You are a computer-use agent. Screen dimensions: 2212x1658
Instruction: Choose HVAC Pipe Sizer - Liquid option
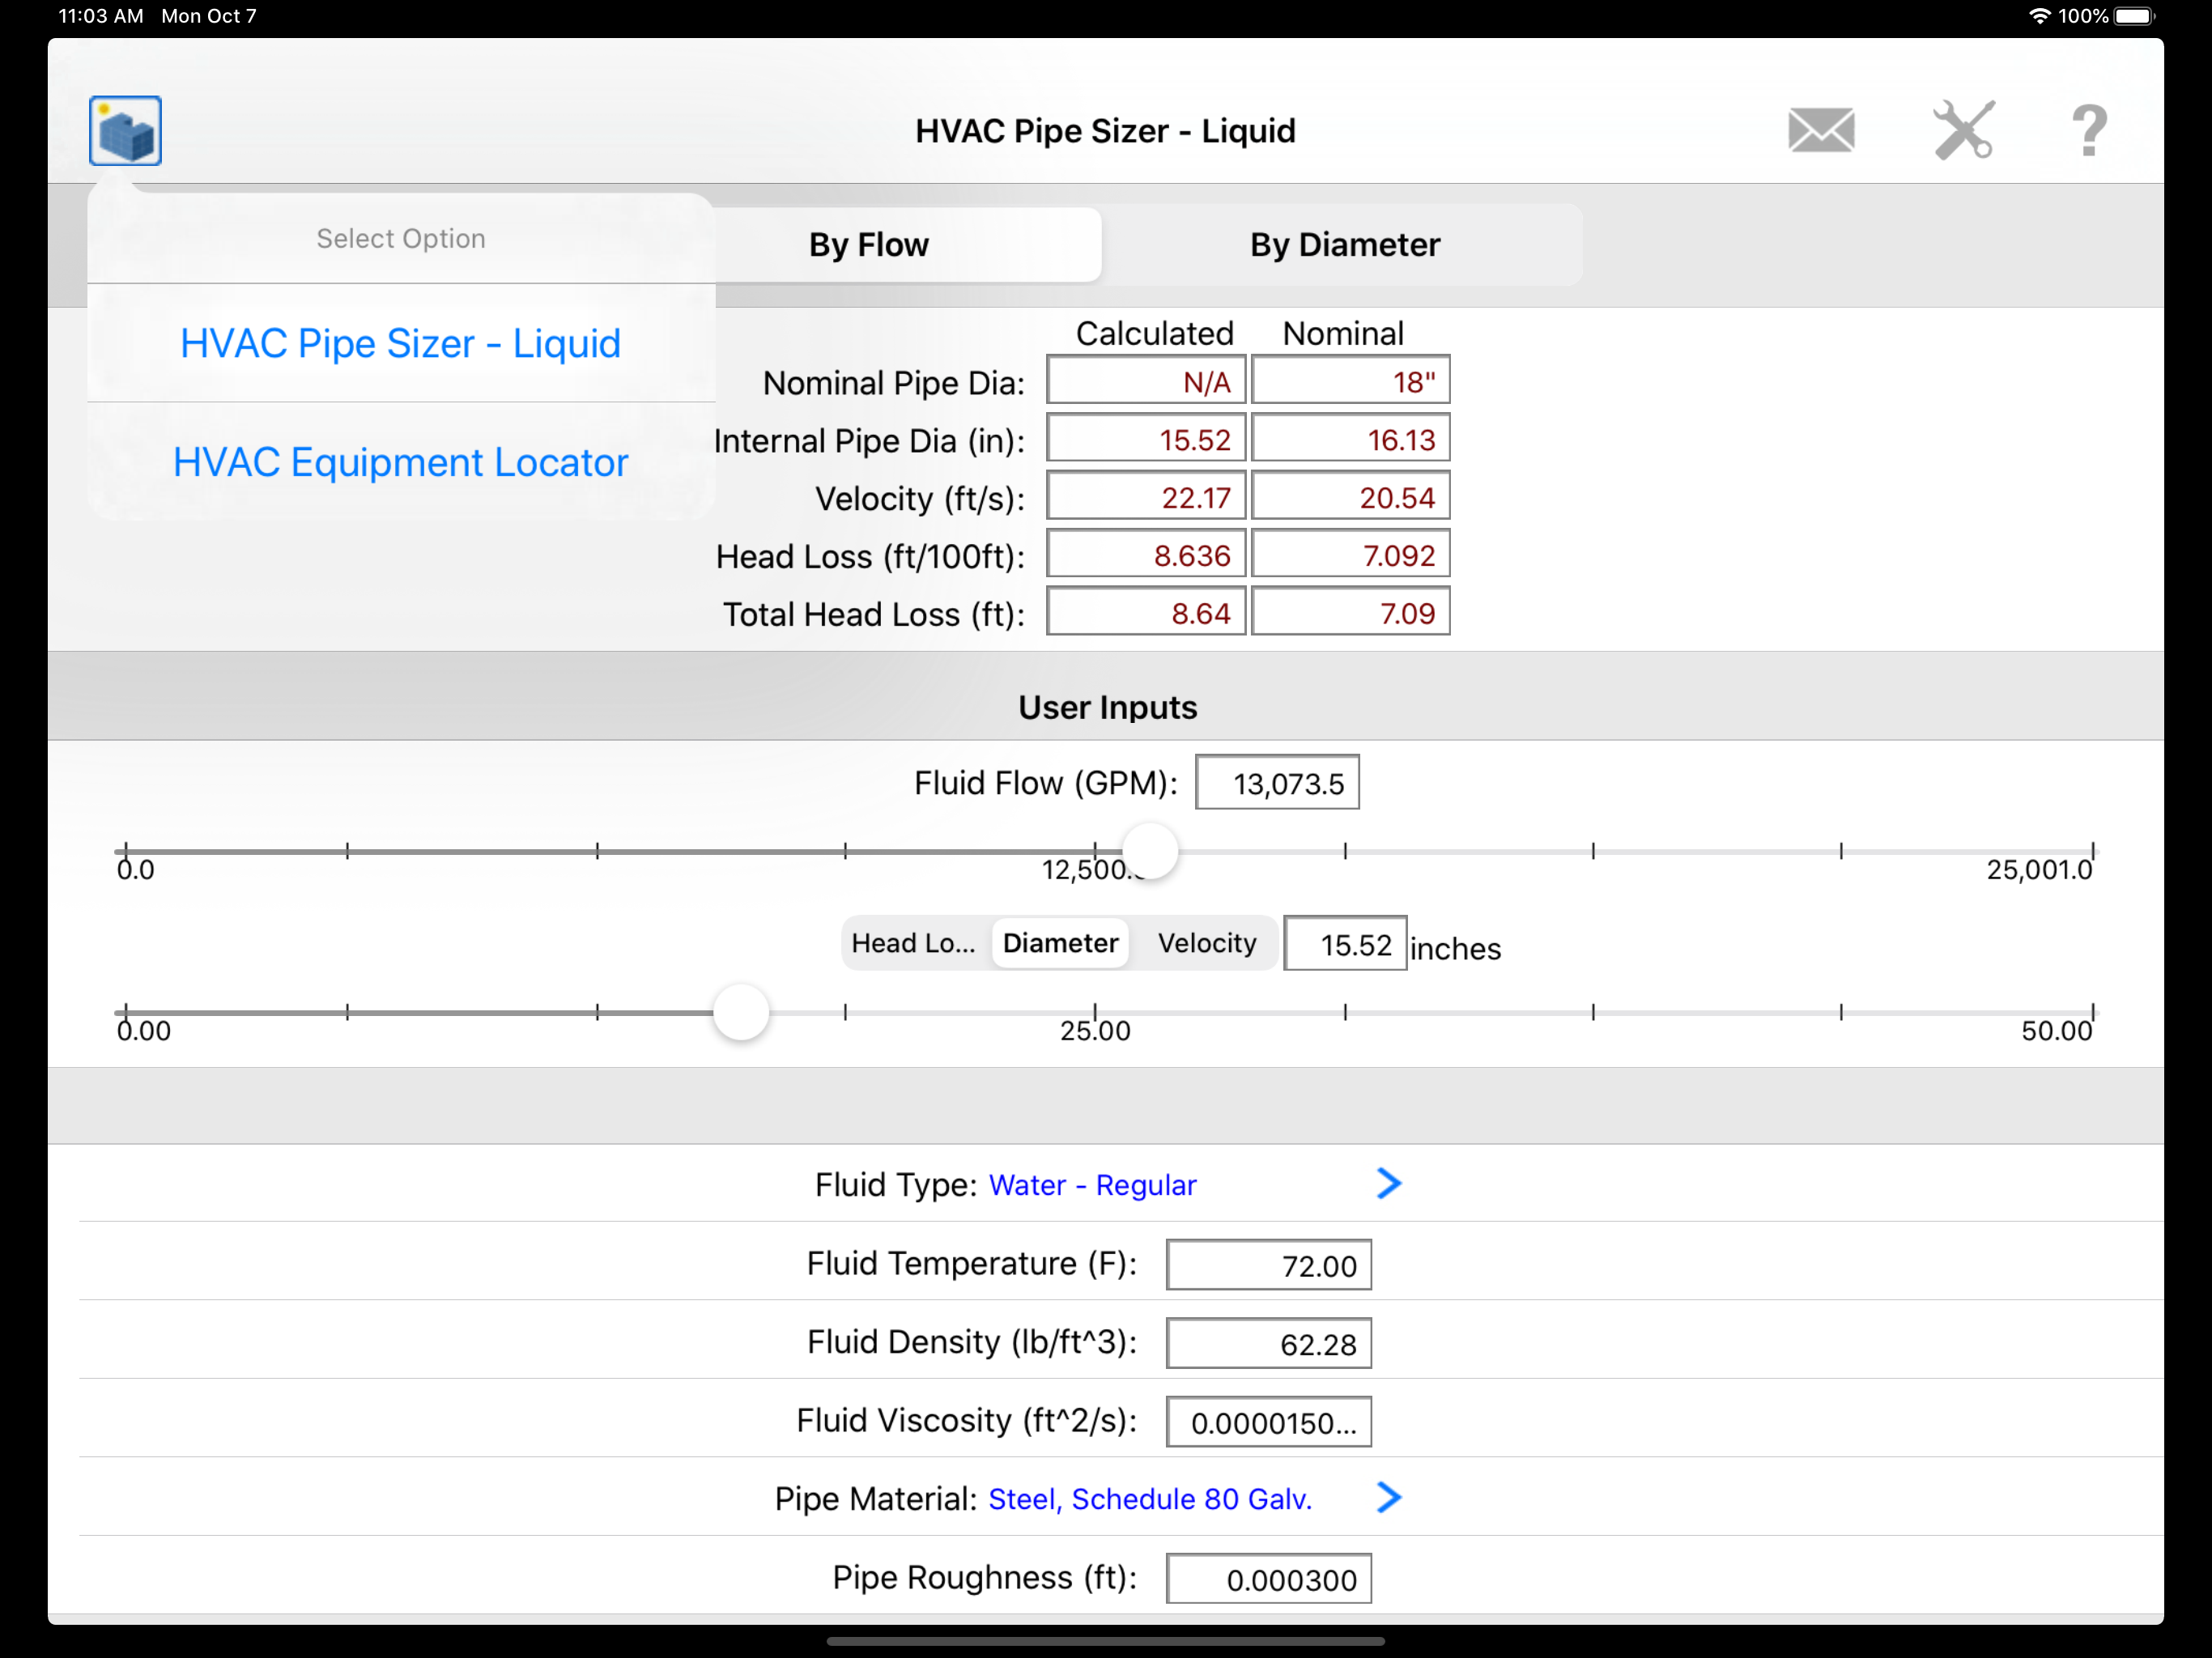tap(400, 343)
